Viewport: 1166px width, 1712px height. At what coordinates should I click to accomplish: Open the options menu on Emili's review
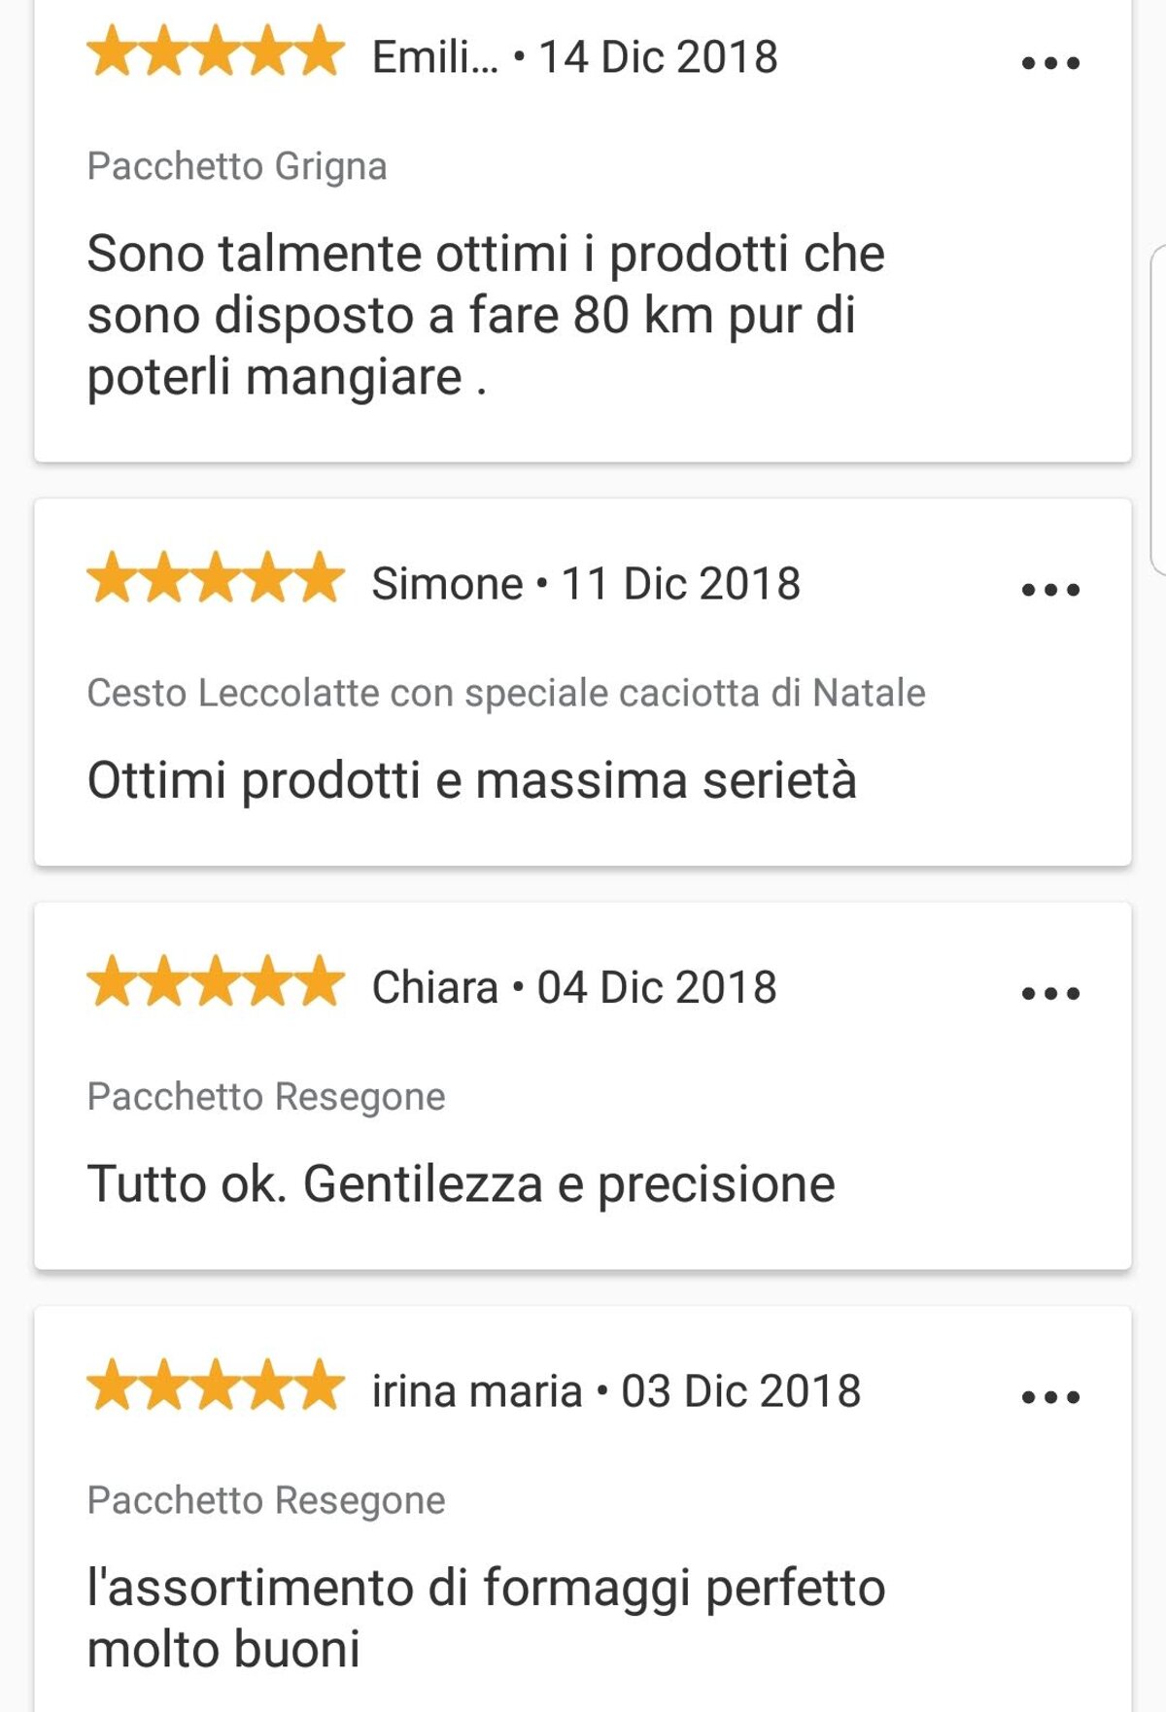point(1050,63)
